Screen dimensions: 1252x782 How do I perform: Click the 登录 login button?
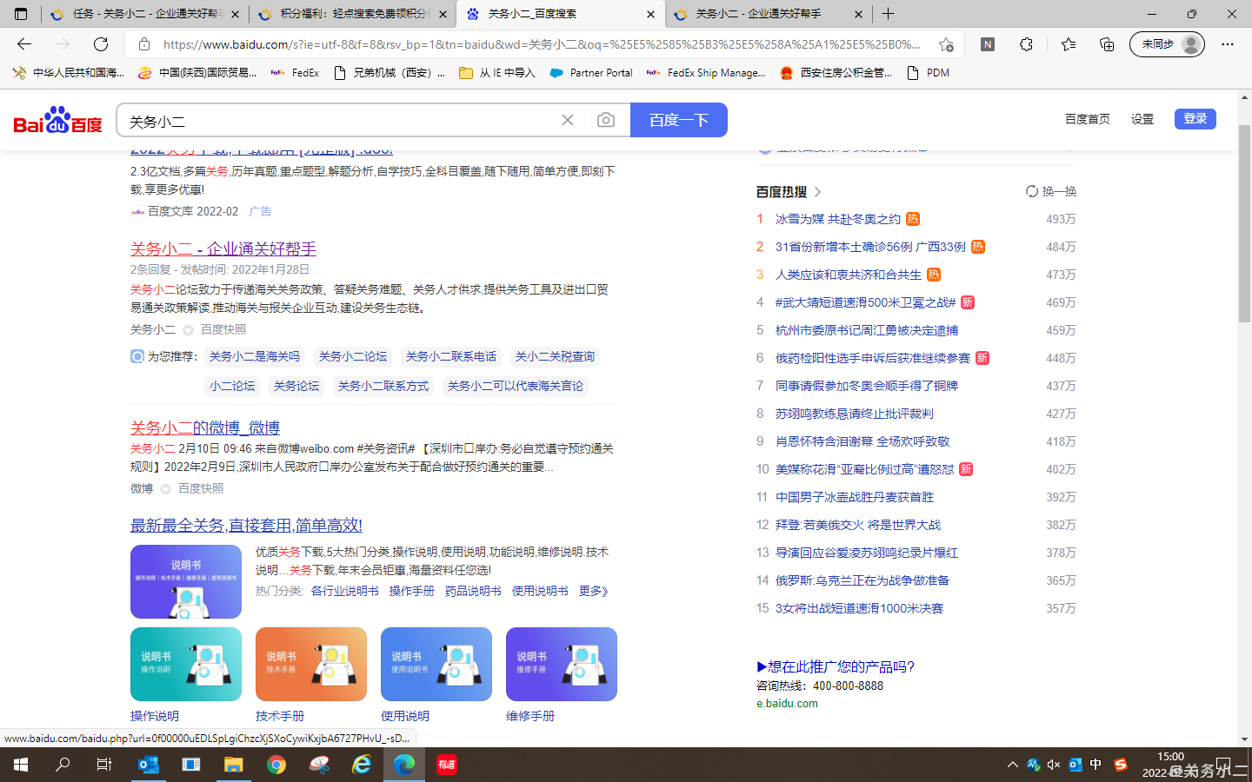click(1195, 119)
